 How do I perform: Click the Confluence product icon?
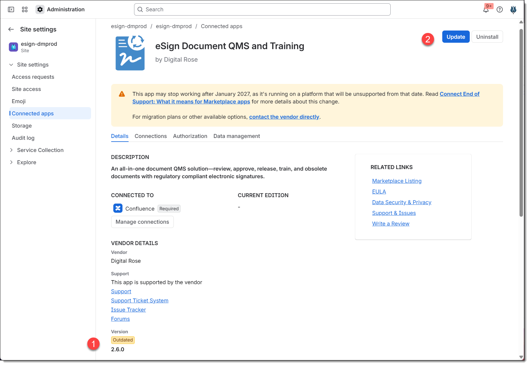[x=118, y=208]
